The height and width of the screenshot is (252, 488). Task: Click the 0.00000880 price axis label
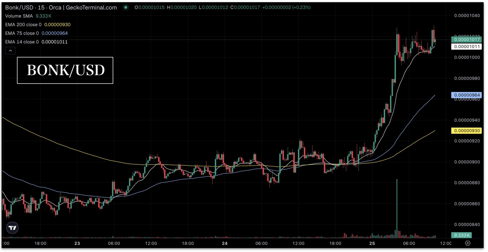[x=467, y=183]
